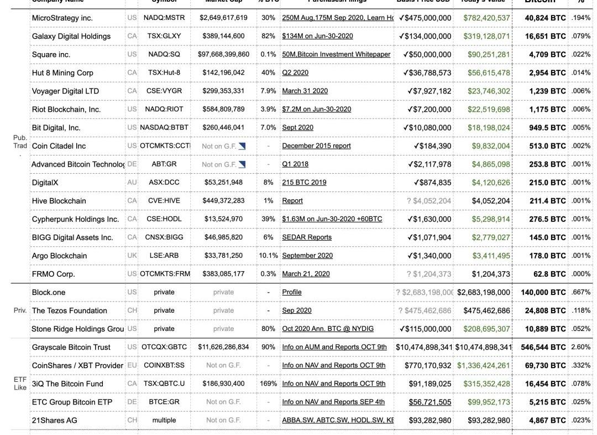This screenshot has width=597, height=435.
Task: Open the 'SEDAR Reports' link
Action: pos(307,237)
